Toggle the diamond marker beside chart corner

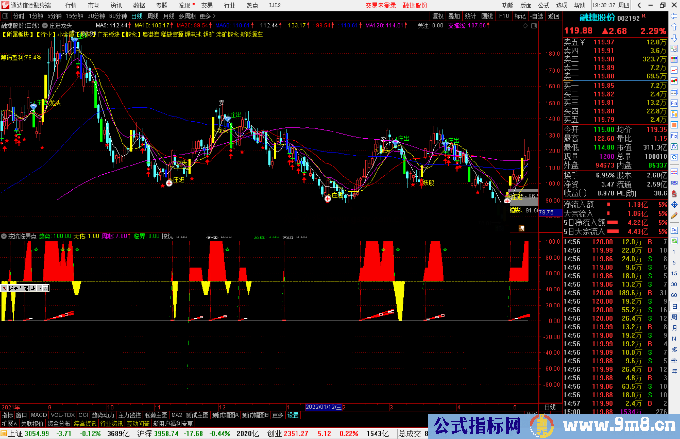[525, 26]
